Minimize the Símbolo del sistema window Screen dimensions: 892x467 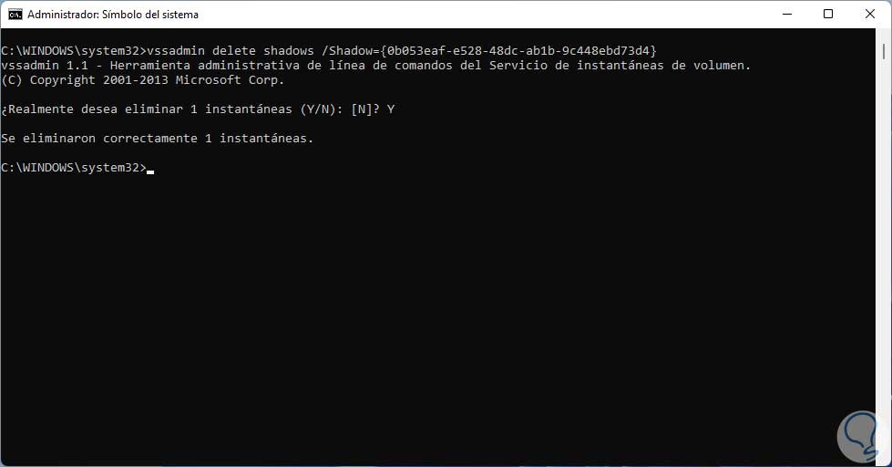tap(784, 15)
